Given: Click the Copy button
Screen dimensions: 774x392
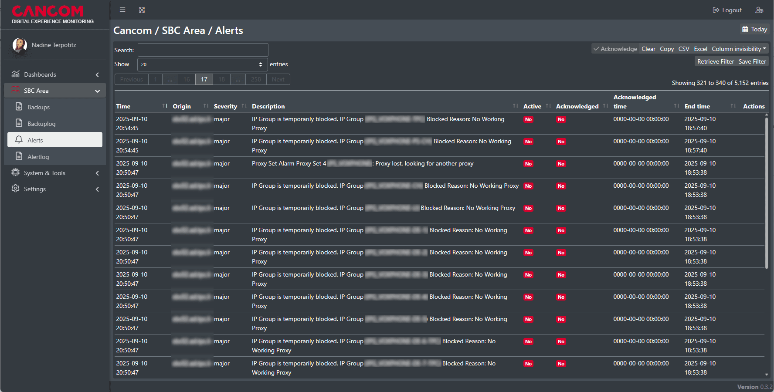Looking at the screenshot, I should (667, 49).
